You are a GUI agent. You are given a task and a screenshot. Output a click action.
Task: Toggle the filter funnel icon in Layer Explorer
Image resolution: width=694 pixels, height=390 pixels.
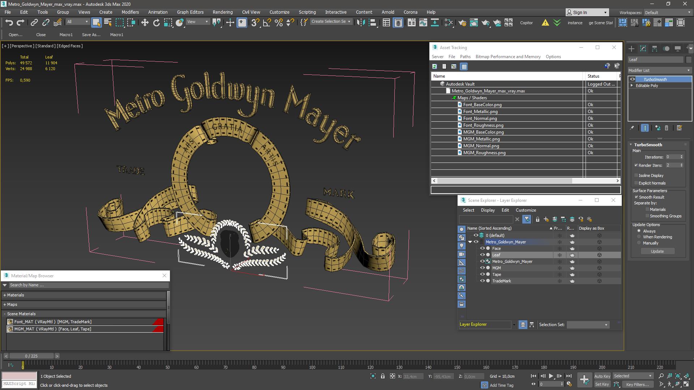527,219
